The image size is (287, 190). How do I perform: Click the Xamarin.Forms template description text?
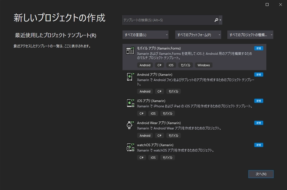[x=194, y=56]
